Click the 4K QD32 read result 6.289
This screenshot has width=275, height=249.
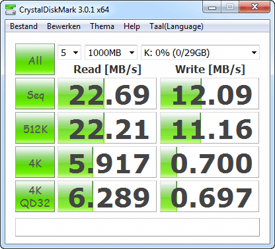pyautogui.click(x=107, y=196)
